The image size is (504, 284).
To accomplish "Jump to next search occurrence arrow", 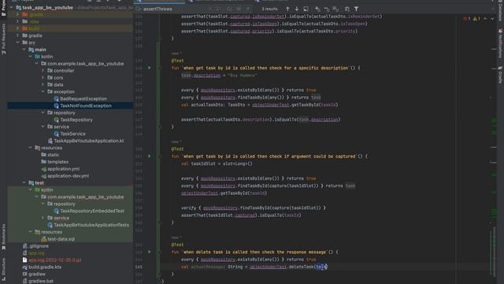I will click(297, 9).
